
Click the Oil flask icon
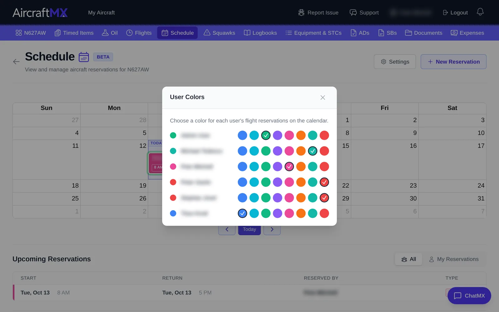tap(105, 33)
